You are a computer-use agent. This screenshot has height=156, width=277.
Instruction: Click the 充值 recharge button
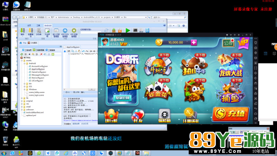click(231, 114)
